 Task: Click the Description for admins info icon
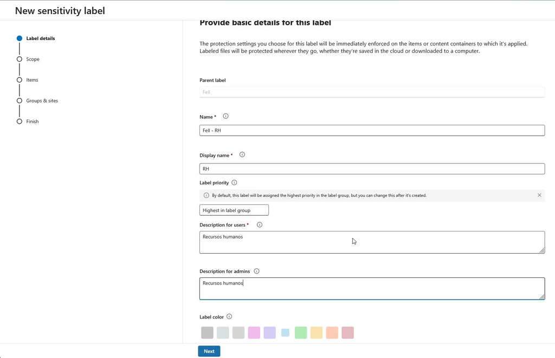pos(256,271)
